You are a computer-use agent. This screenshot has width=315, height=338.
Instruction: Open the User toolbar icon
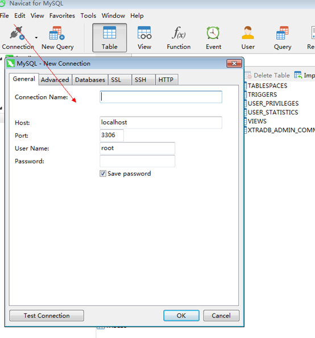[x=248, y=33]
